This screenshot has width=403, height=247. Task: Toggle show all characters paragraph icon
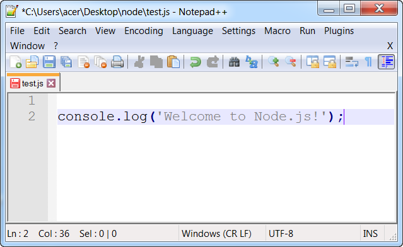[x=368, y=62]
